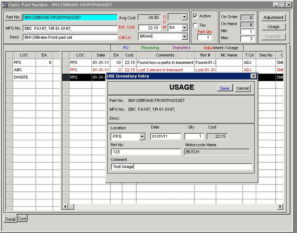Screen dimensions: 297x233
Task: Save the usage entry
Action: click(x=225, y=88)
